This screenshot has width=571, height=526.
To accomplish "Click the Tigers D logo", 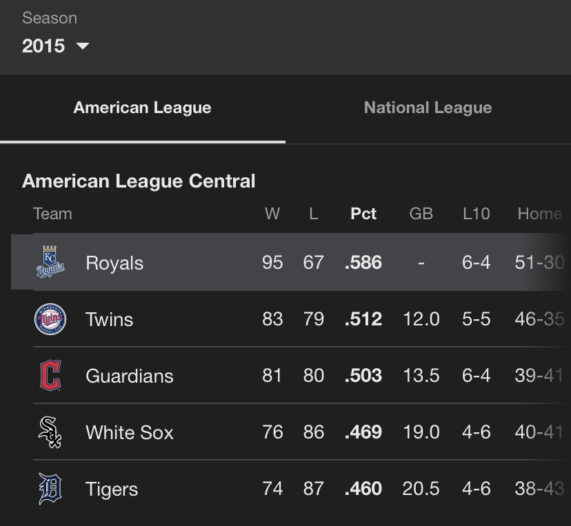I will point(50,489).
